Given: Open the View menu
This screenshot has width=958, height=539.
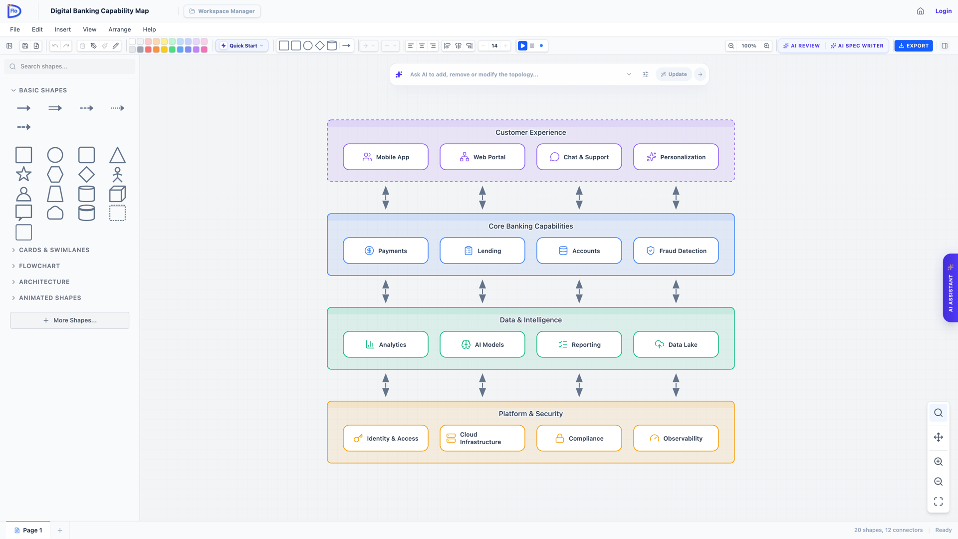Looking at the screenshot, I should point(90,29).
